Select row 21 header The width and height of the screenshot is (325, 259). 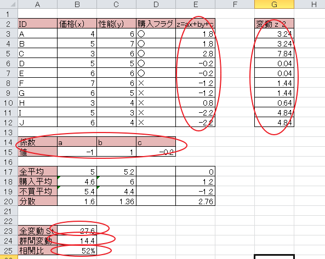point(9,211)
